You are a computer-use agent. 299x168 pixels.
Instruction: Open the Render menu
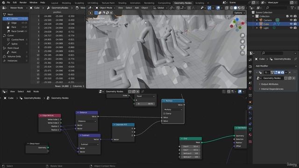pos(23,3)
